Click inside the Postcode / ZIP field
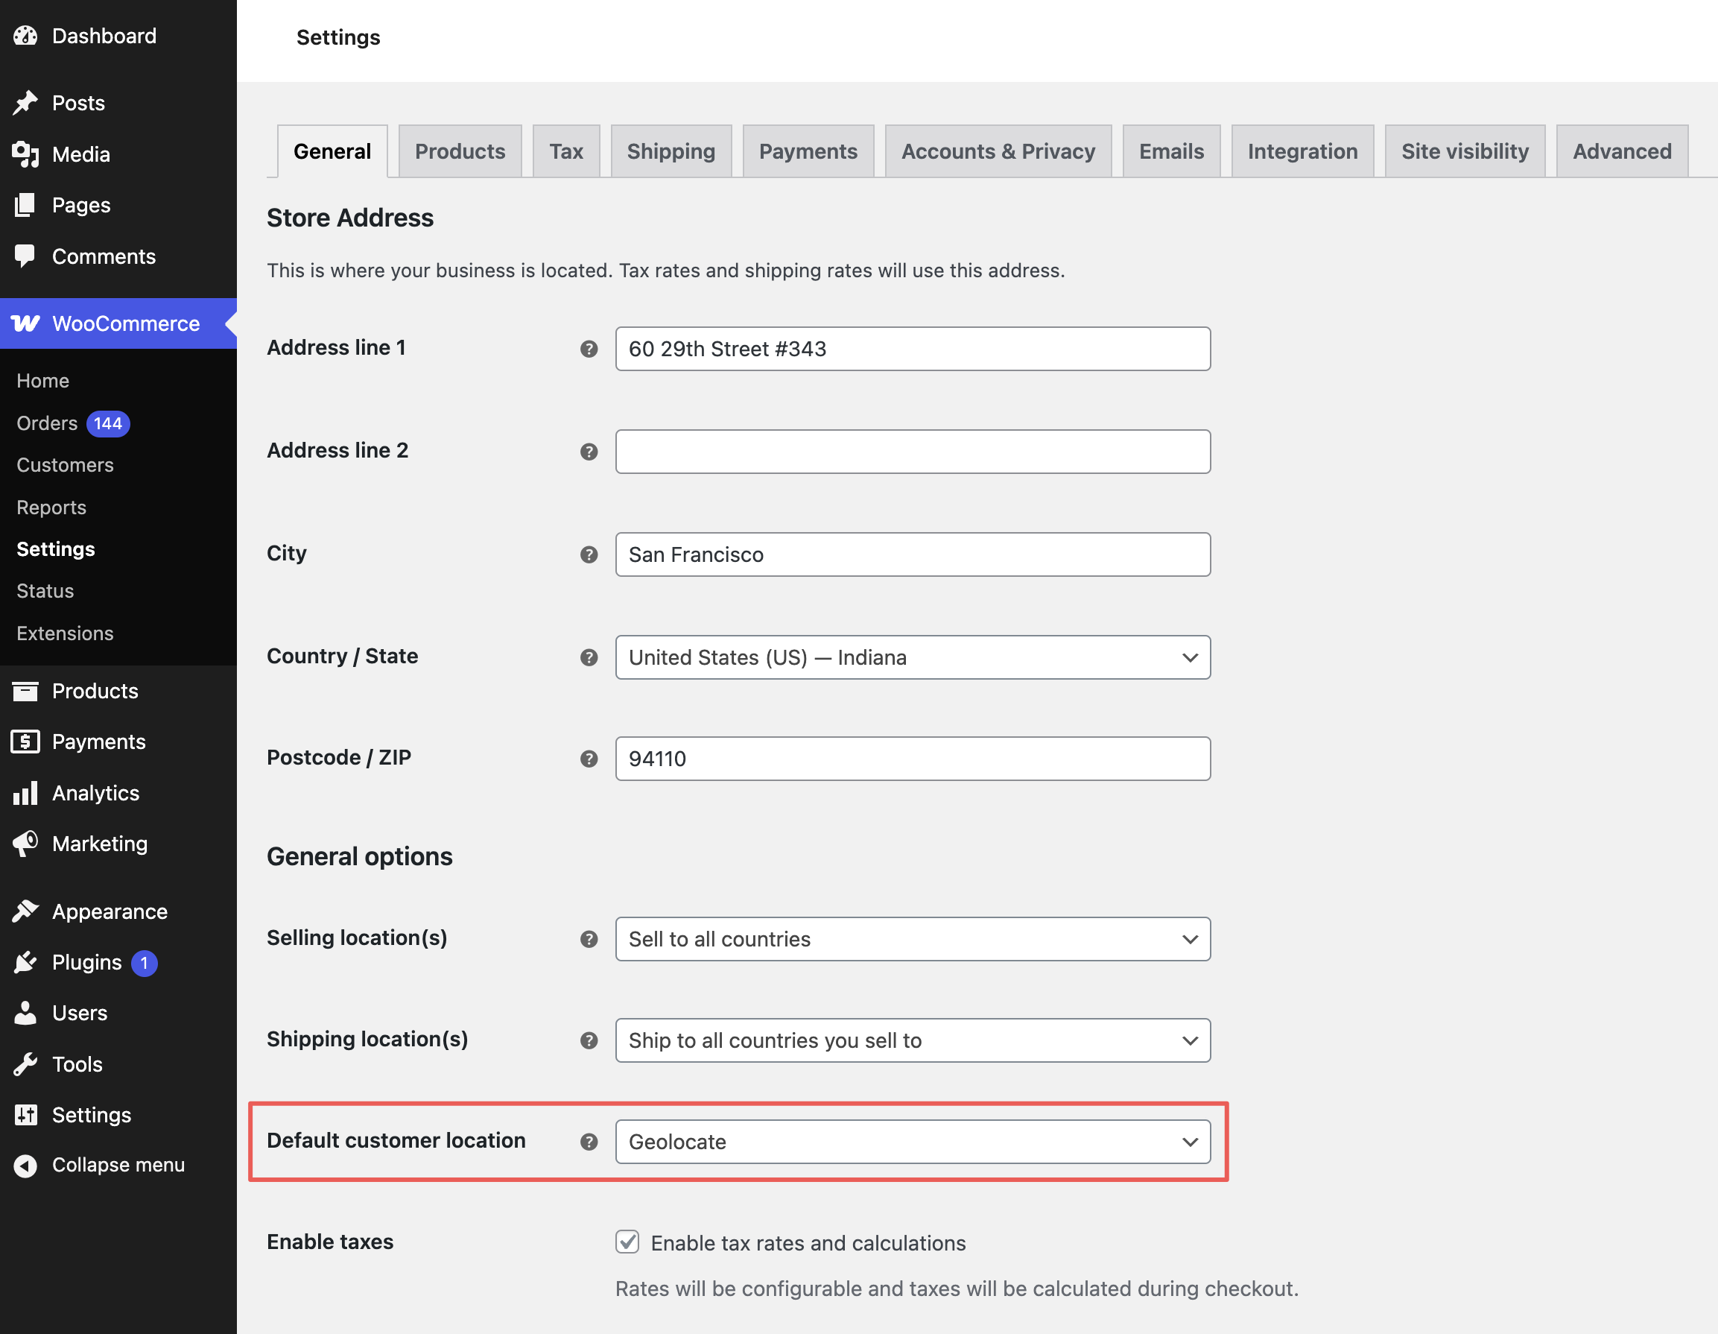Image resolution: width=1718 pixels, height=1334 pixels. tap(912, 758)
